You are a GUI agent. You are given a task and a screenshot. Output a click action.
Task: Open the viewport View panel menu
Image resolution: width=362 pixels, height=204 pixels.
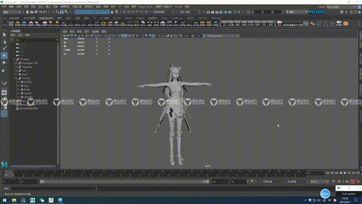click(x=65, y=32)
